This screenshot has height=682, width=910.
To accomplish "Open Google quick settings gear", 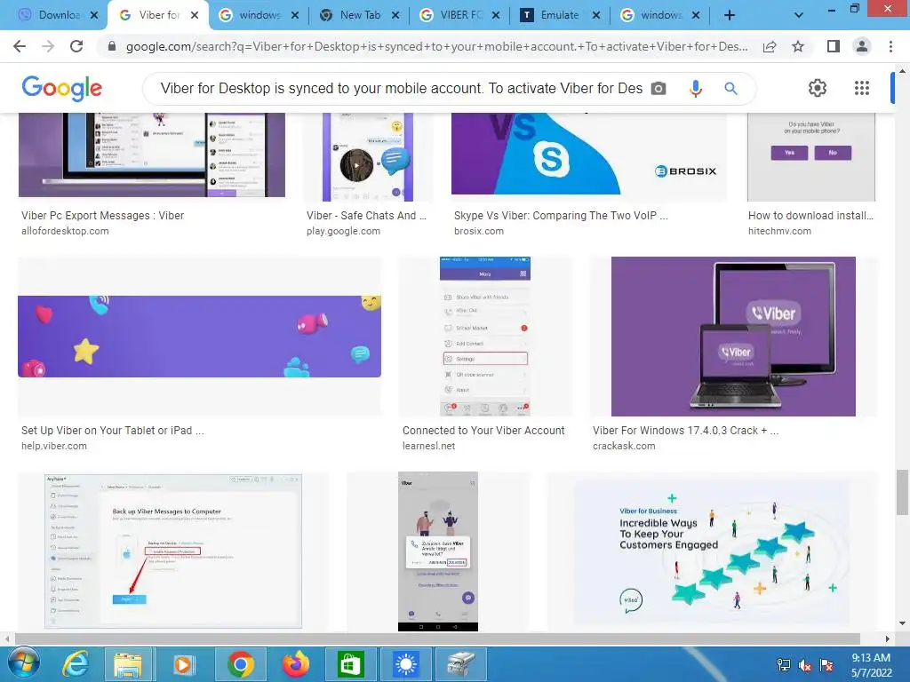I will click(818, 88).
